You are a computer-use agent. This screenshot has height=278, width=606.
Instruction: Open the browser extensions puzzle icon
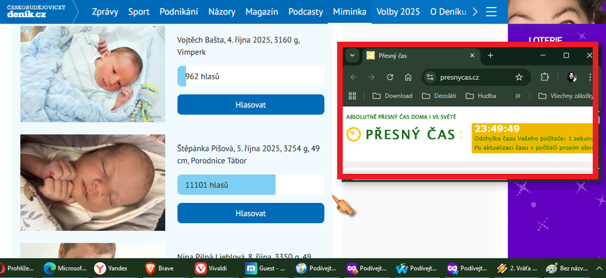point(545,77)
